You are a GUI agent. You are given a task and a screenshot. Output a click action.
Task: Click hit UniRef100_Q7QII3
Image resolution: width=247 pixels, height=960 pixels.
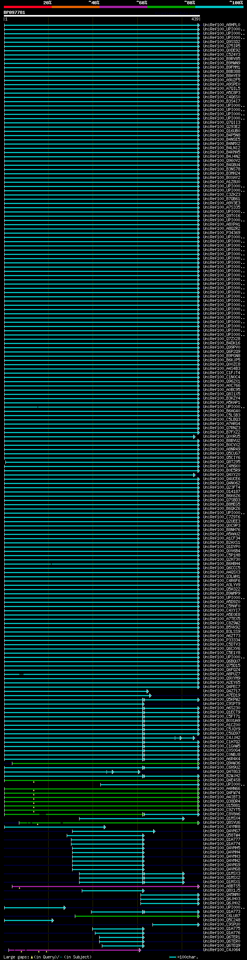222,123
